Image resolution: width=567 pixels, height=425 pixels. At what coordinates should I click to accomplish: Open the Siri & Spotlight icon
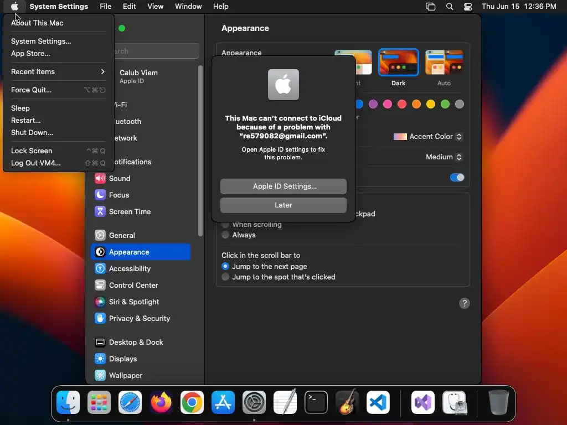click(100, 302)
